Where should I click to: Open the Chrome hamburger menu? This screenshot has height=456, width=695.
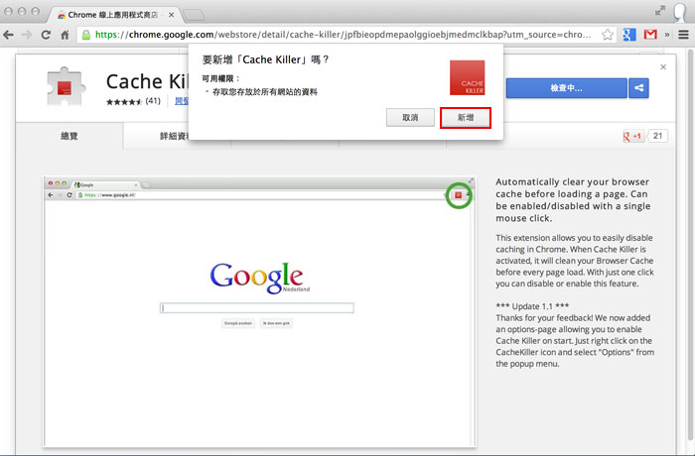(683, 35)
